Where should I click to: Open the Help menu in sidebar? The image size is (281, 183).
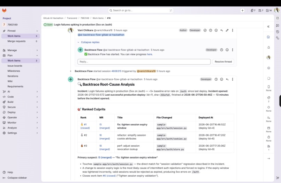click(x=8, y=173)
